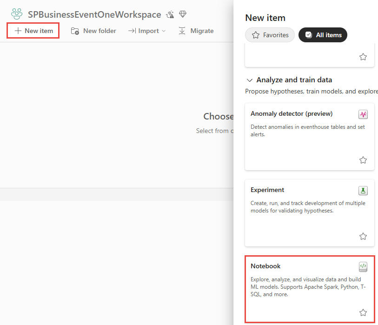The width and height of the screenshot is (378, 325).
Task: Open the Import dropdown menu
Action: click(x=147, y=31)
